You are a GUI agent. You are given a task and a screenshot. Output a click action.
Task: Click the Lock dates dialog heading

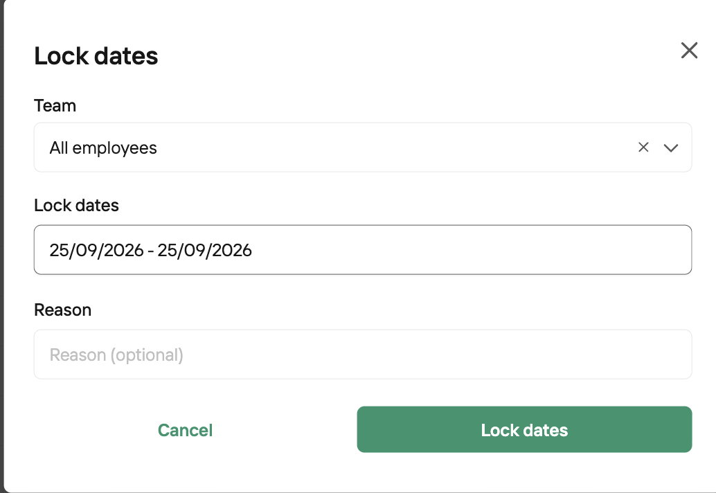click(x=96, y=56)
